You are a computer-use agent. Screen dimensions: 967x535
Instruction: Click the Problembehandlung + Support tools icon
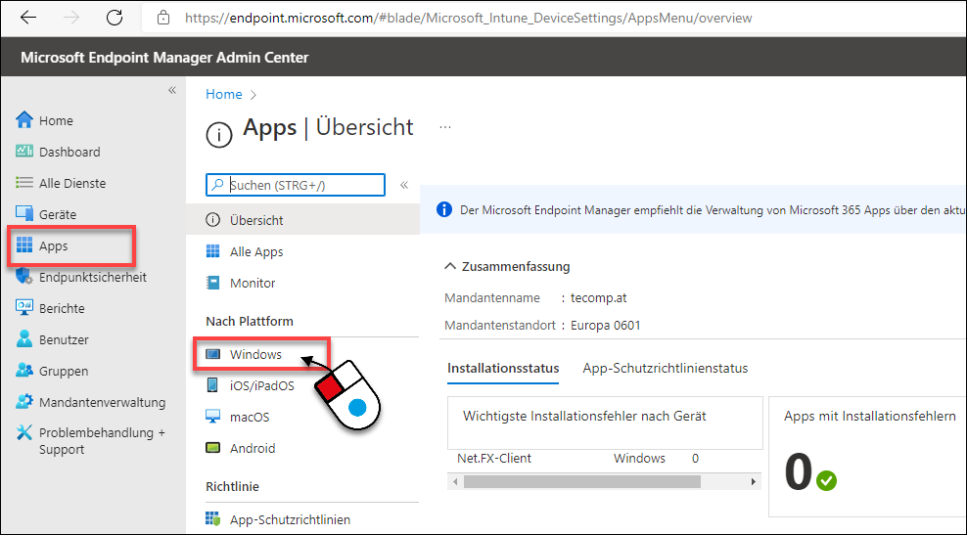coord(23,432)
